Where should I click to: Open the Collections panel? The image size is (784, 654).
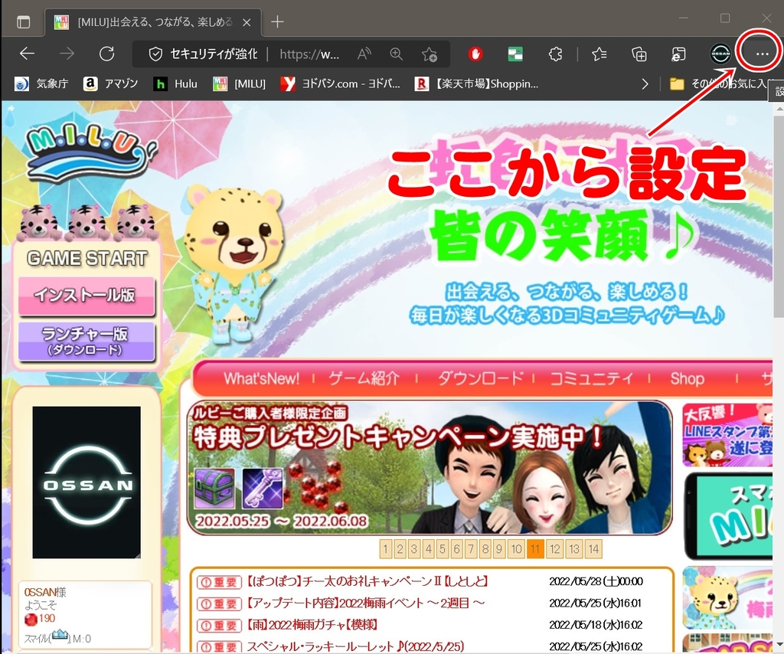(639, 54)
